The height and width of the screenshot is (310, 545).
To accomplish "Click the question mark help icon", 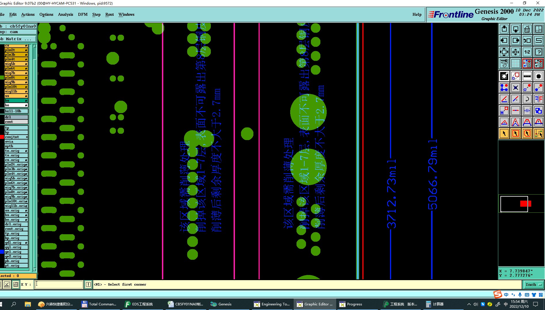I will coord(539,52).
